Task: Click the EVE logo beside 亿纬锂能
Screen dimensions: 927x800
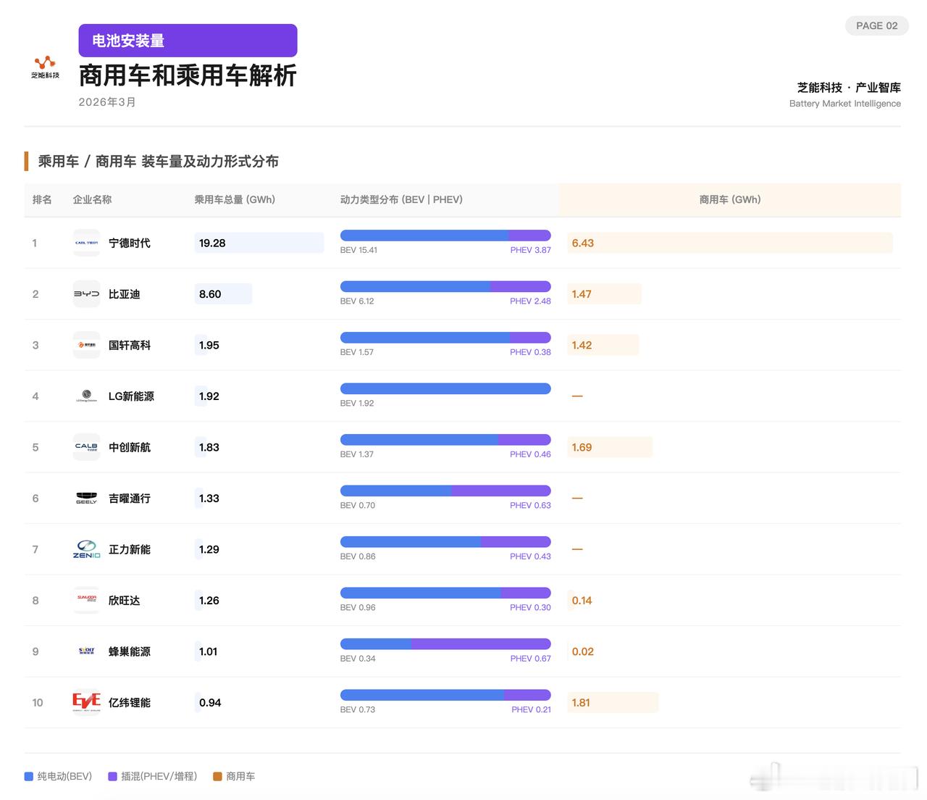Action: coord(86,702)
